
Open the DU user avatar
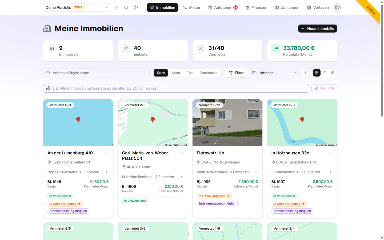(x=337, y=7)
